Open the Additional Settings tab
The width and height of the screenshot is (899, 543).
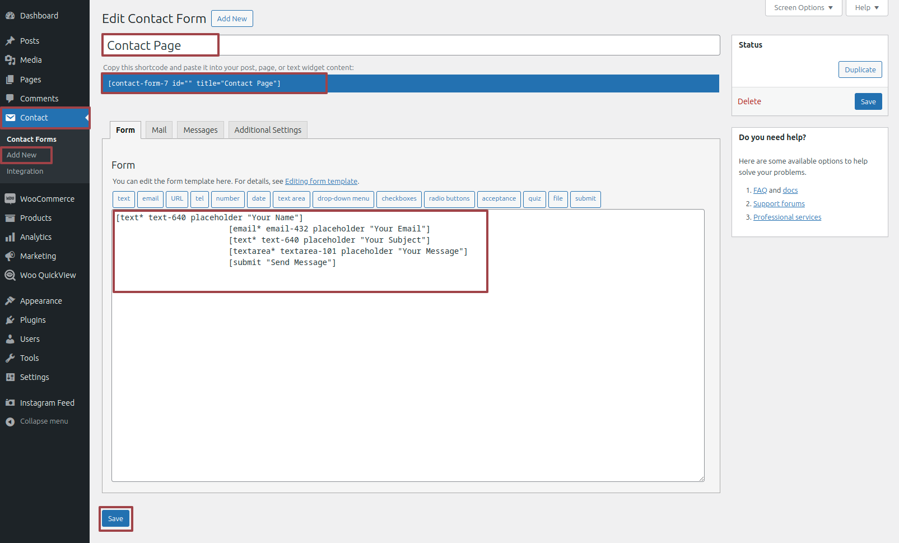pos(268,130)
